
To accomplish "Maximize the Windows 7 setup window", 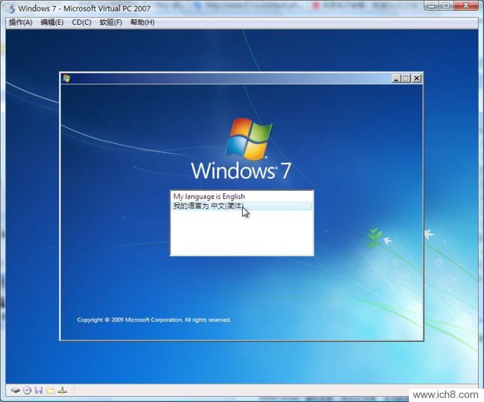I will pos(406,78).
